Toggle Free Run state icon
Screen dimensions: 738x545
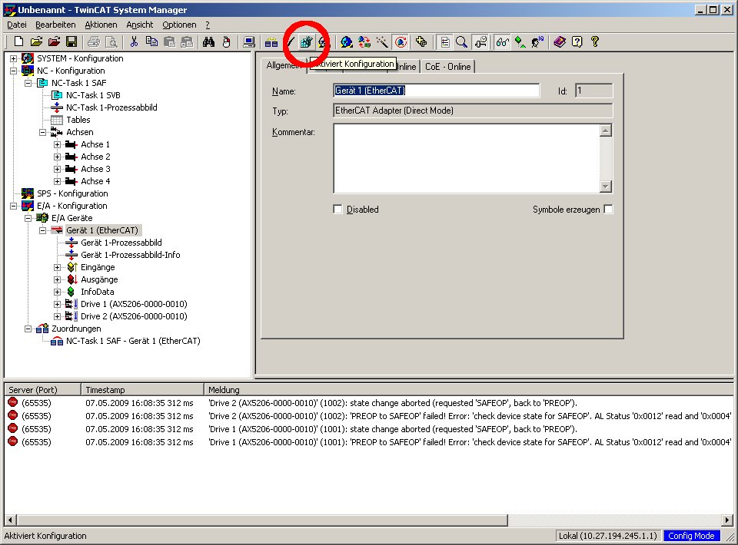[401, 41]
